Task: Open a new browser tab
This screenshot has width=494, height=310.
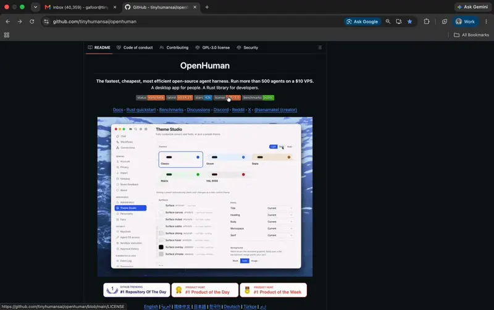Action: point(207,7)
